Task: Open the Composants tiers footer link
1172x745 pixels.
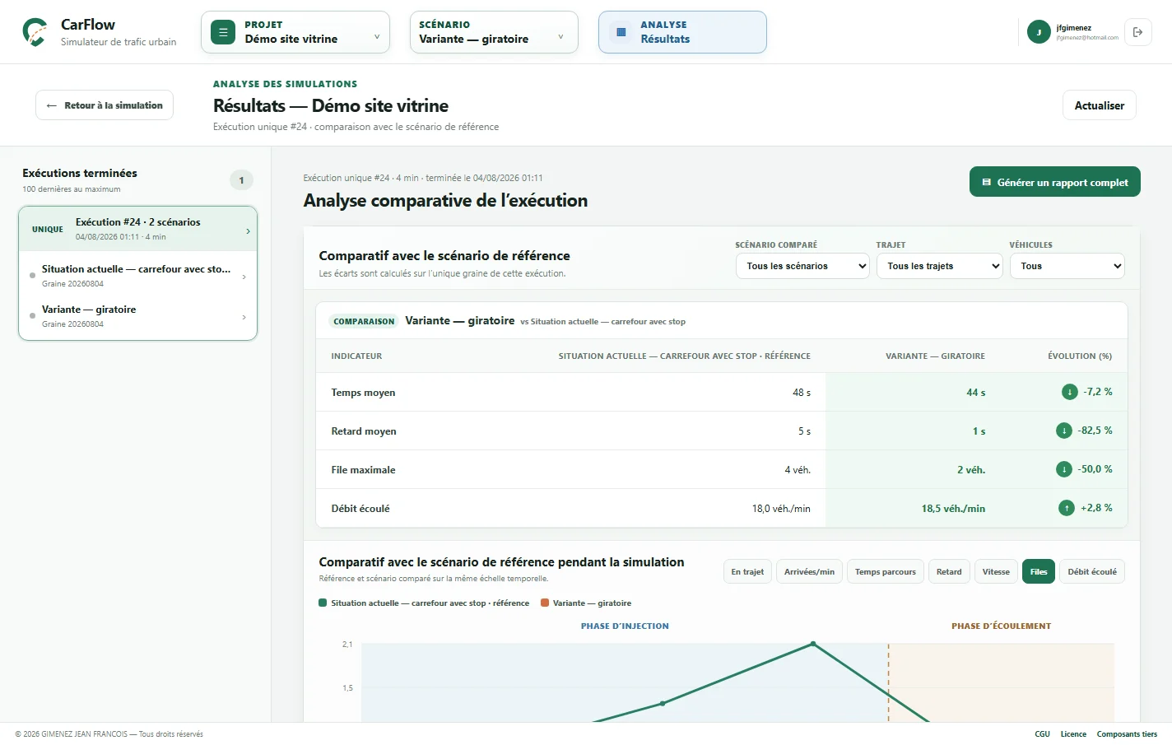Action: (x=1127, y=733)
